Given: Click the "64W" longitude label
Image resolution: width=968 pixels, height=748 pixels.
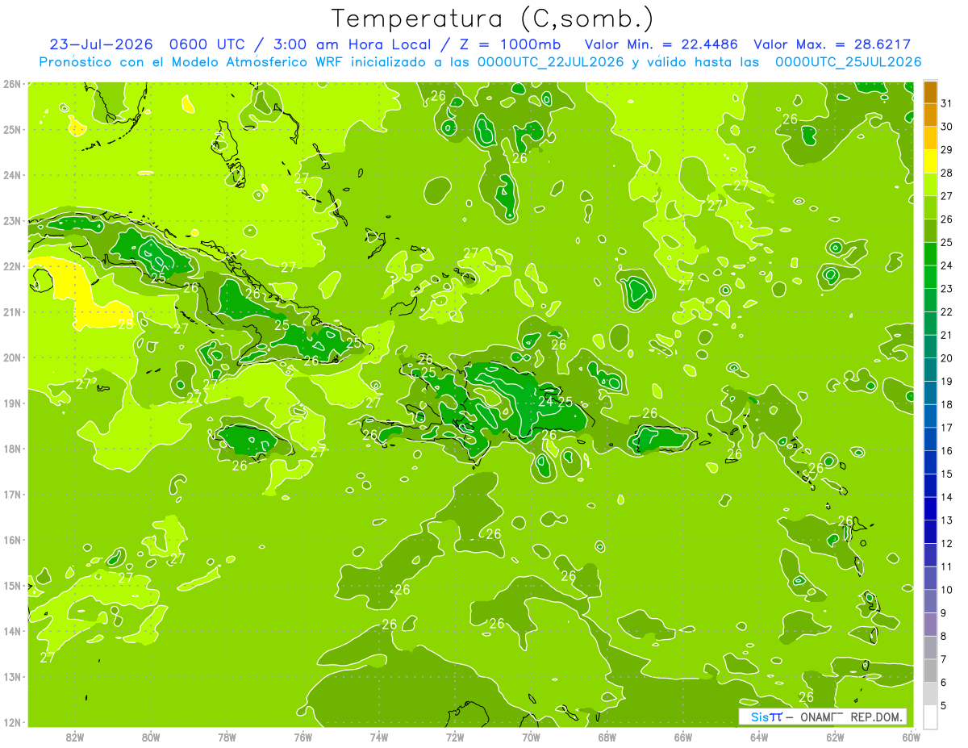Looking at the screenshot, I should 759,737.
